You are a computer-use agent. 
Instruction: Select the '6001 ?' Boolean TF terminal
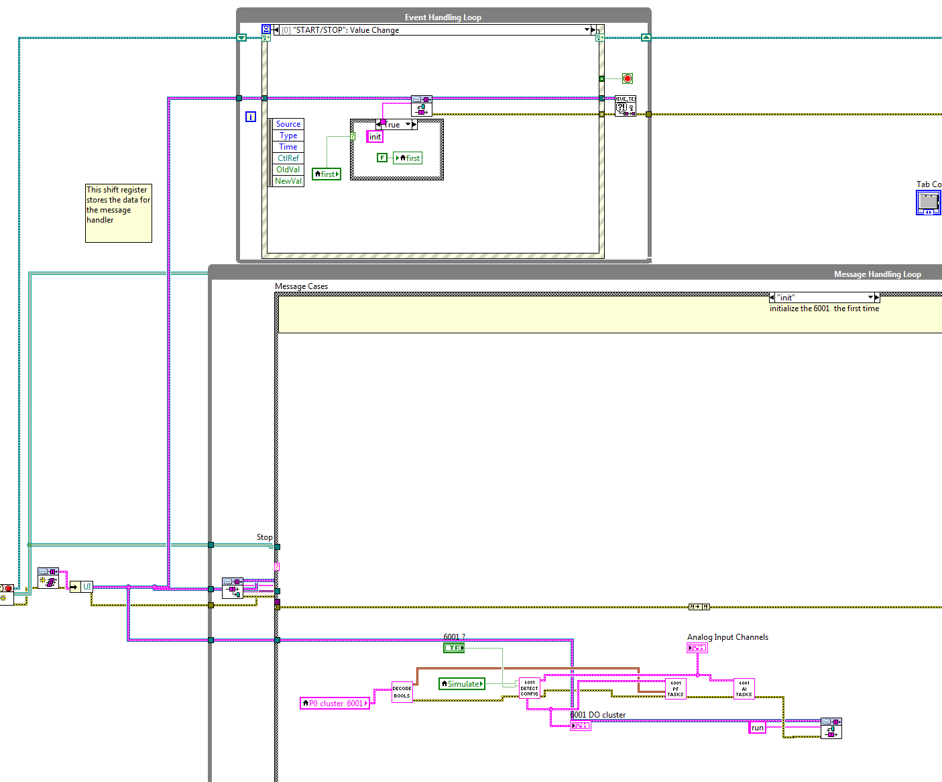click(454, 648)
